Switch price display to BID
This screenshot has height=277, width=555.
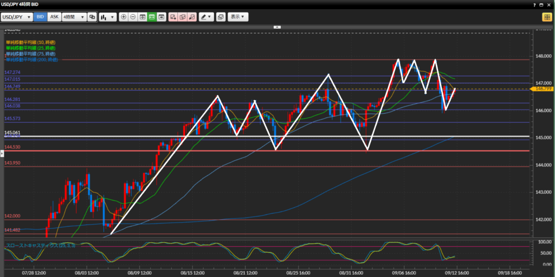(40, 17)
